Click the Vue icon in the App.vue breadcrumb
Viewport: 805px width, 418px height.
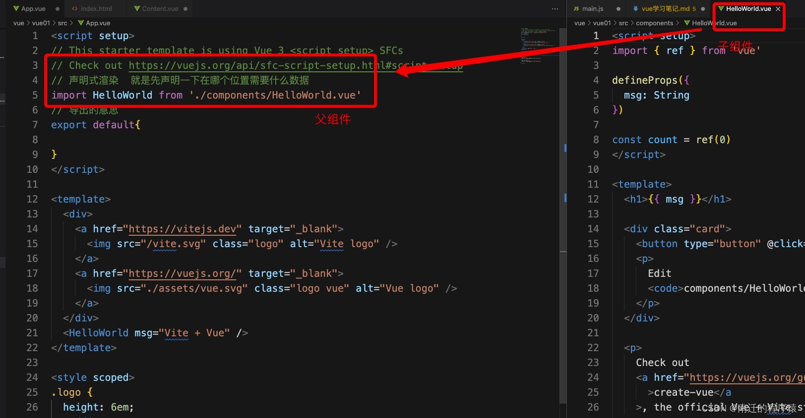(81, 23)
